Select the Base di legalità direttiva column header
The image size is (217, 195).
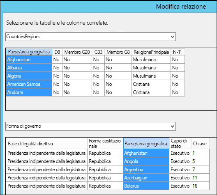[46, 143]
